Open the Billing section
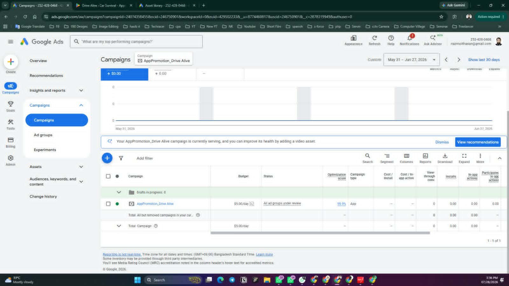The image size is (509, 286). click(x=10, y=142)
